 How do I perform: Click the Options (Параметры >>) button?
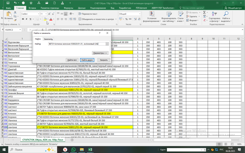coord(100,53)
